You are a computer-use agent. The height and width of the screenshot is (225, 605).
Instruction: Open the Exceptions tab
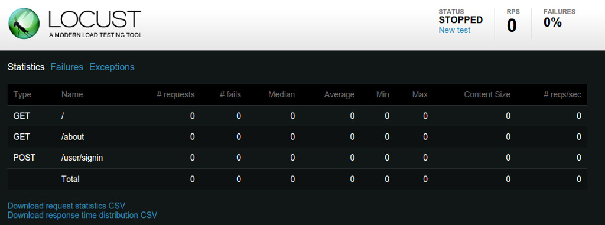click(x=112, y=67)
